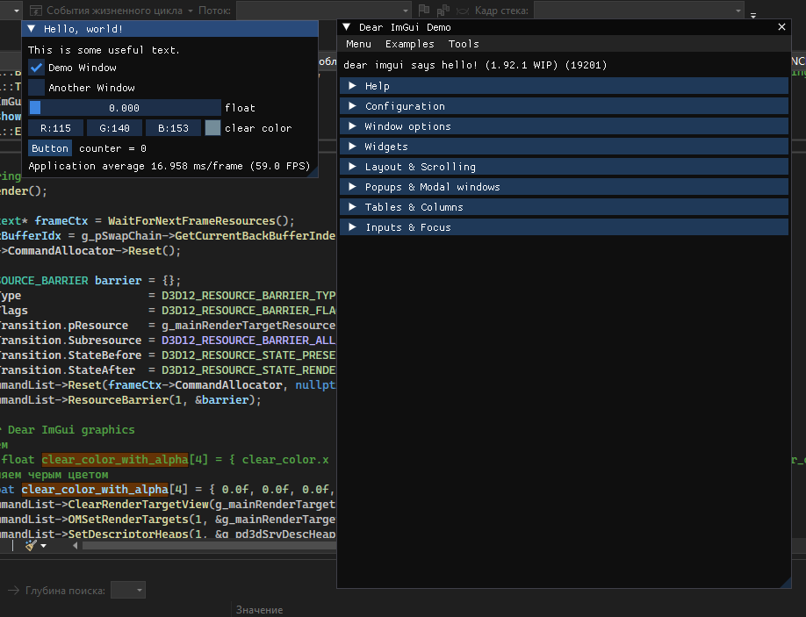Viewport: 806px width, 617px height.
Task: Click the crossed-eye icon before Кадр стека
Action: [463, 11]
